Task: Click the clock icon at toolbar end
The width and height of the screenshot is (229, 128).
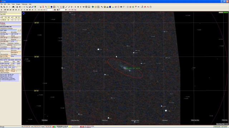Action: point(151,7)
